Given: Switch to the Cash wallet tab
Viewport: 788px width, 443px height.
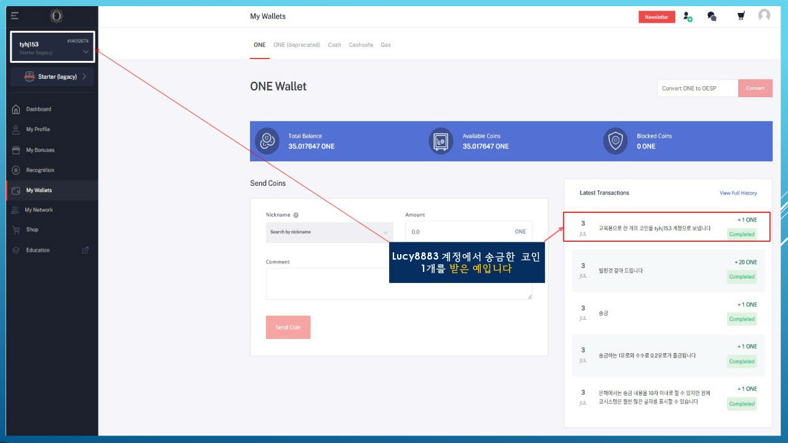Looking at the screenshot, I should 334,45.
